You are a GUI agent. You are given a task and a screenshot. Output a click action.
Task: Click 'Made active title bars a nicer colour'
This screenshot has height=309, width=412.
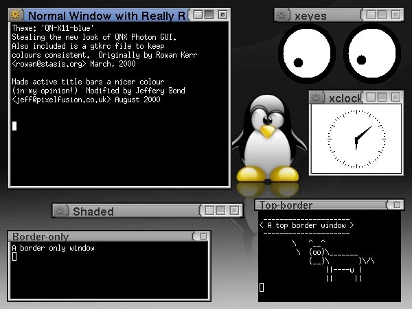(88, 82)
